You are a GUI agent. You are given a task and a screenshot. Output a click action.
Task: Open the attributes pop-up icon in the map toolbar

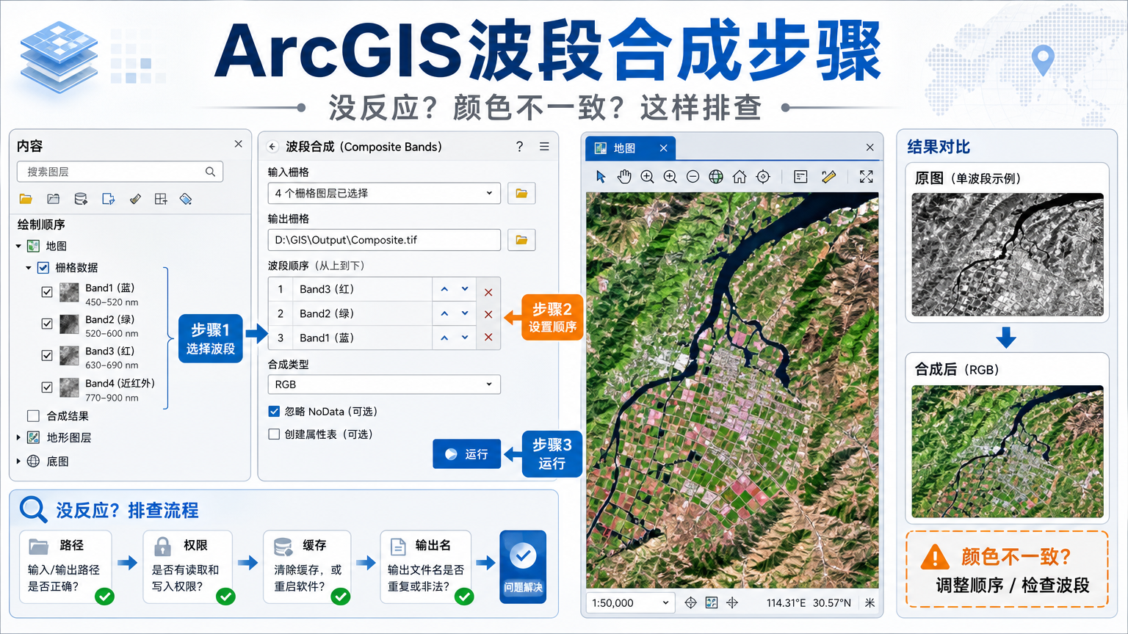[800, 177]
